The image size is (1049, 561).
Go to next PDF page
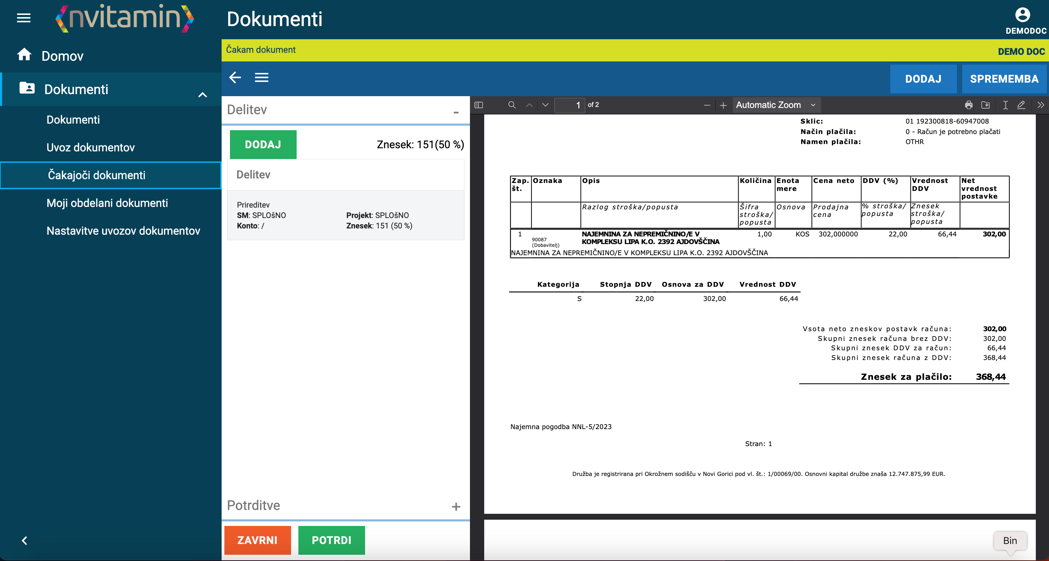(x=545, y=105)
